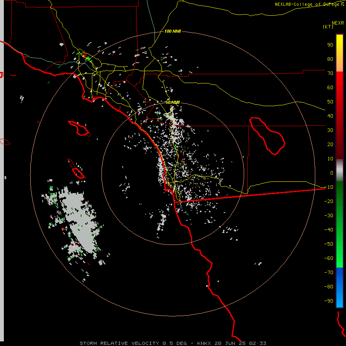This screenshot has width=346, height=346.
Task: Click the red outbound segment of color bar
Action: [339, 115]
